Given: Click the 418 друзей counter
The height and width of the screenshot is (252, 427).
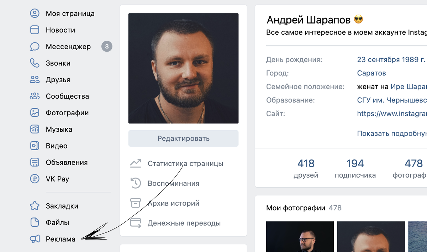Looking at the screenshot, I should coord(306,169).
